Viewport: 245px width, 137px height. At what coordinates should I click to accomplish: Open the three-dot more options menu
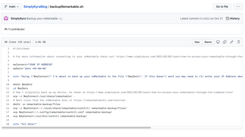click(238, 7)
